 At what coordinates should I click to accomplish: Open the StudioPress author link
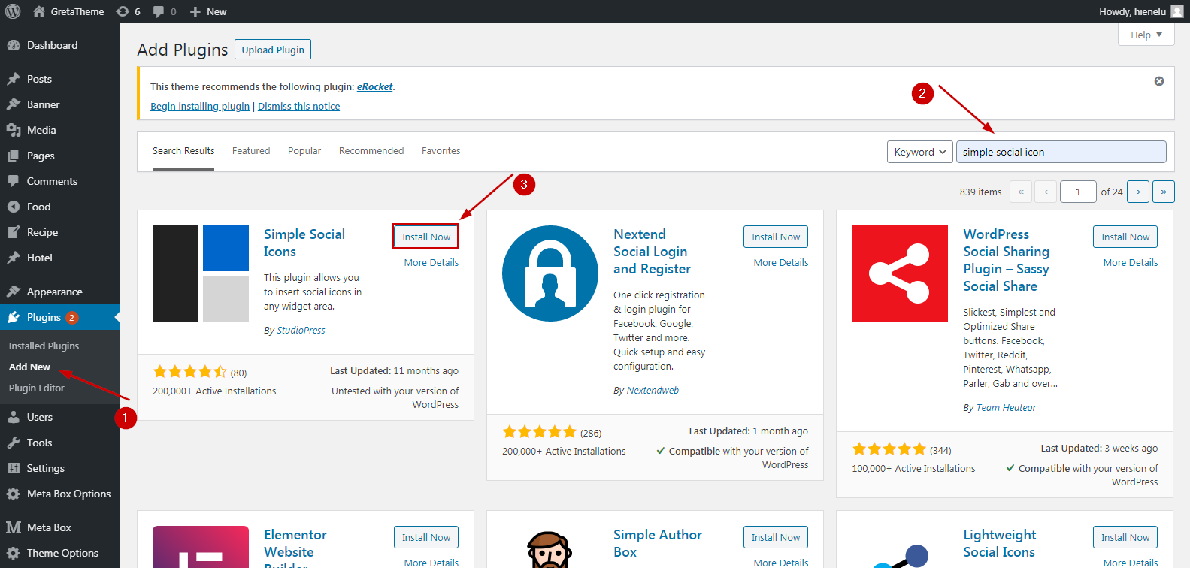301,330
